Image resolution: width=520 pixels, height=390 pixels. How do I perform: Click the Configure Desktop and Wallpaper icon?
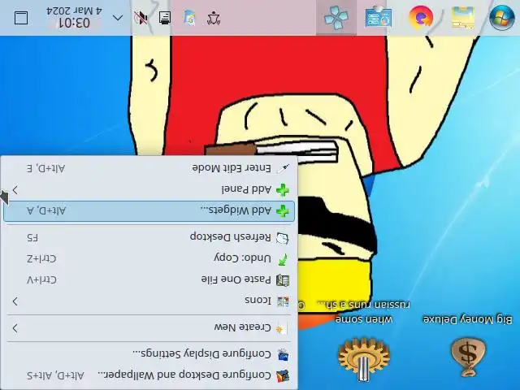tap(283, 376)
